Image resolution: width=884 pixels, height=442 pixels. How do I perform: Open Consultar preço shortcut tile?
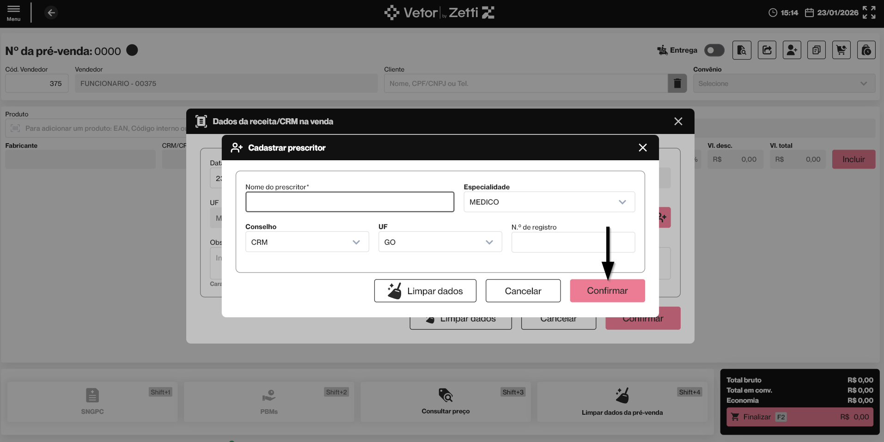tap(446, 402)
